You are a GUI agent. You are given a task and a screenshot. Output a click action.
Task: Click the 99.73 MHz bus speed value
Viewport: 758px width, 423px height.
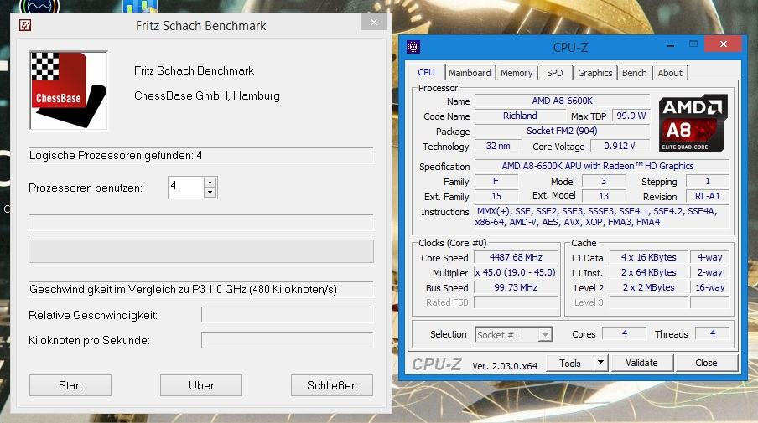(516, 287)
